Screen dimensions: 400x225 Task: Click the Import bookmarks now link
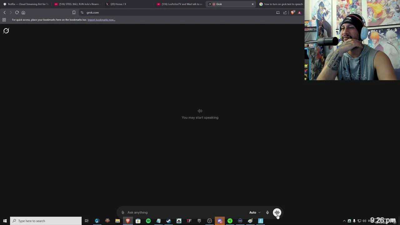(101, 20)
